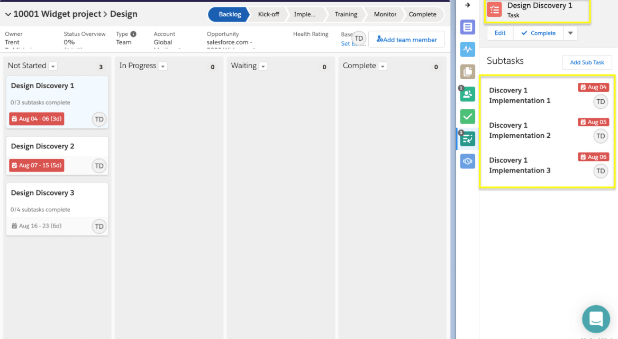Open the 10001 Widget project breadcrumb
The width and height of the screenshot is (618, 339).
click(57, 14)
